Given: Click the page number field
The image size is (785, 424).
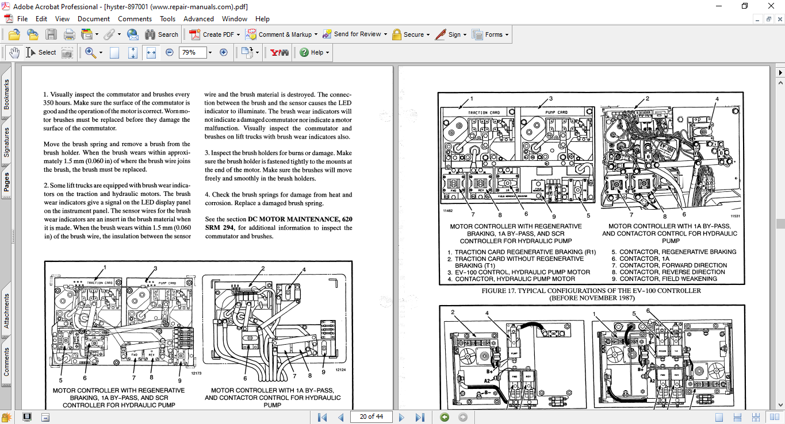Looking at the screenshot, I should (371, 417).
